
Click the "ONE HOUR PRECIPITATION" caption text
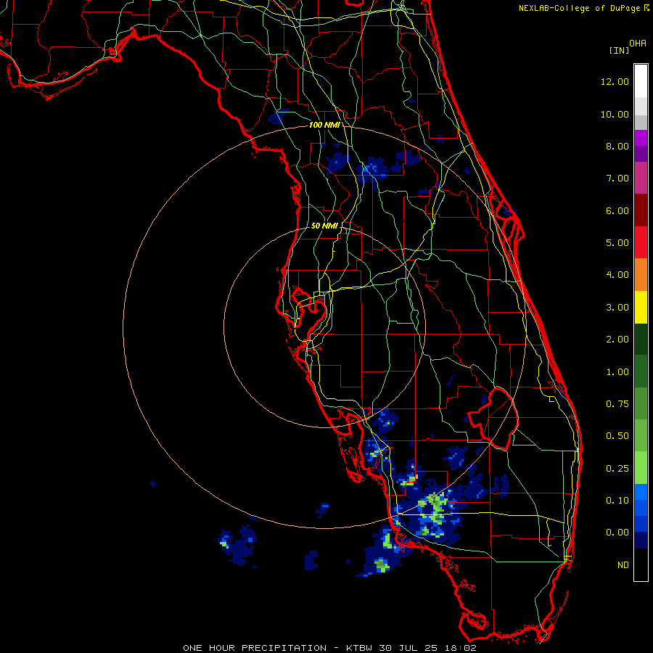[255, 648]
